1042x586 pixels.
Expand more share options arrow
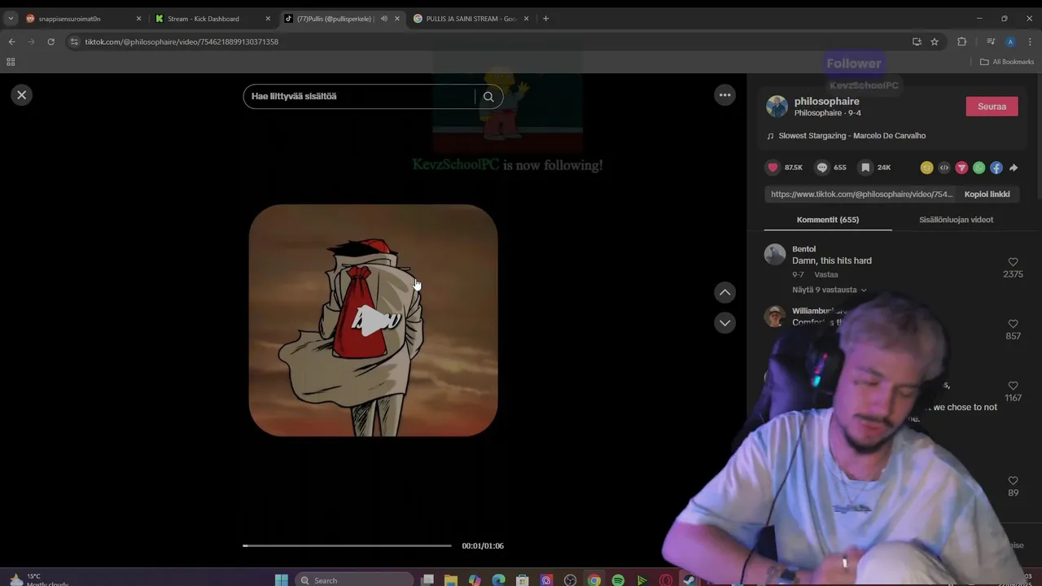[1014, 168]
